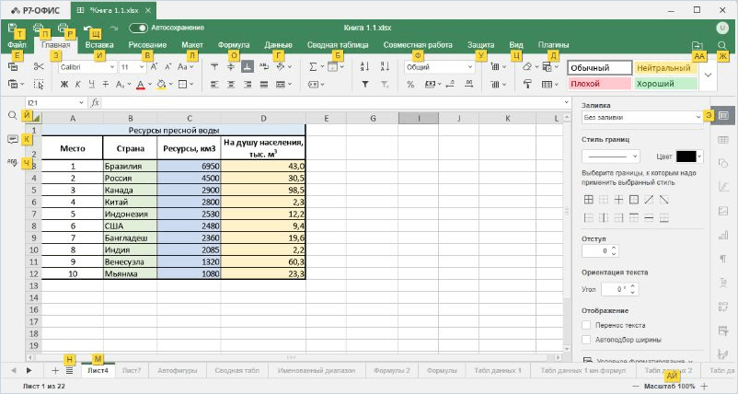This screenshot has width=738, height=394.
Task: Open the Calibri font name dropdown
Action: [x=87, y=67]
